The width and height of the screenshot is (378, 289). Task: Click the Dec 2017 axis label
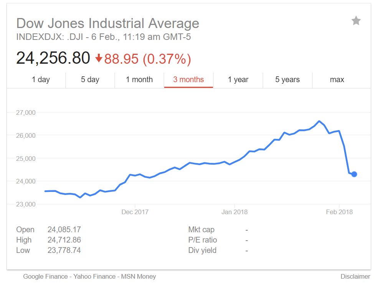(135, 212)
